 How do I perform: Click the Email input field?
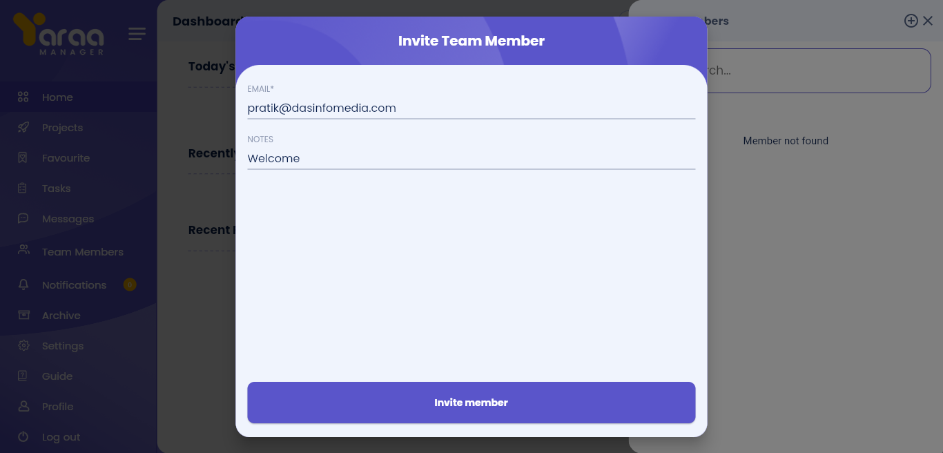[471, 108]
